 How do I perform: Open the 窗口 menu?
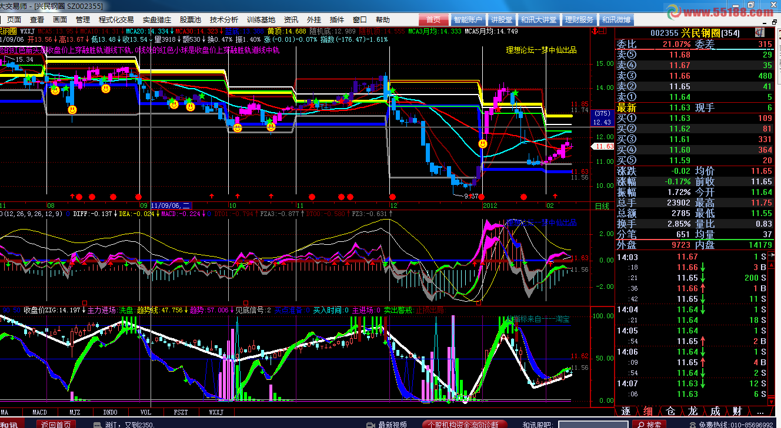[360, 19]
